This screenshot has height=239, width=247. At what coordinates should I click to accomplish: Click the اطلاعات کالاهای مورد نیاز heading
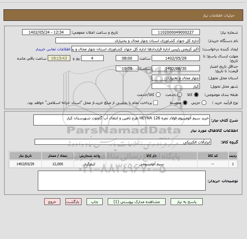(214, 131)
